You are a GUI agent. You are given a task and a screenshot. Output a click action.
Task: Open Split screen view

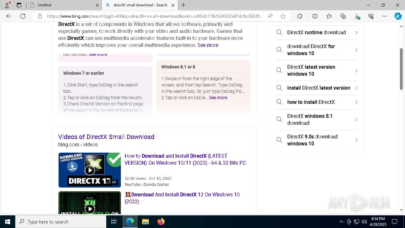pyautogui.click(x=315, y=16)
